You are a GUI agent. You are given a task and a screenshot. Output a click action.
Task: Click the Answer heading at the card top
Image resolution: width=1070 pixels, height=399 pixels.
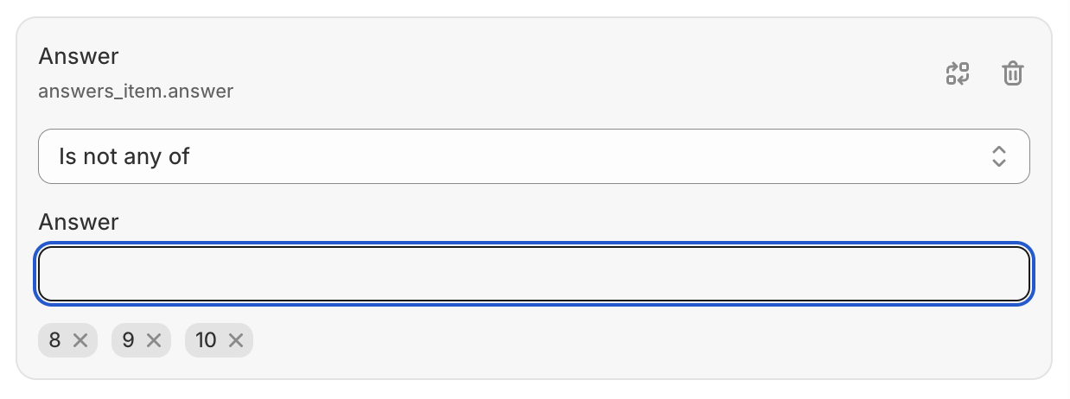tap(79, 56)
